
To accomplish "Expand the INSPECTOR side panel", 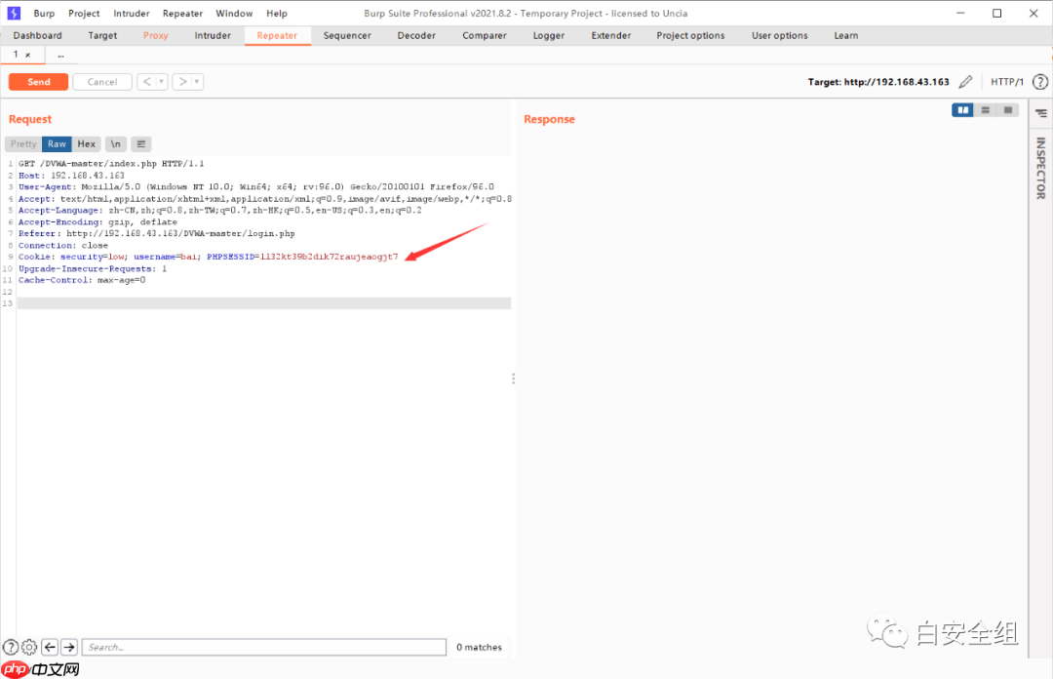I will pos(1041,168).
